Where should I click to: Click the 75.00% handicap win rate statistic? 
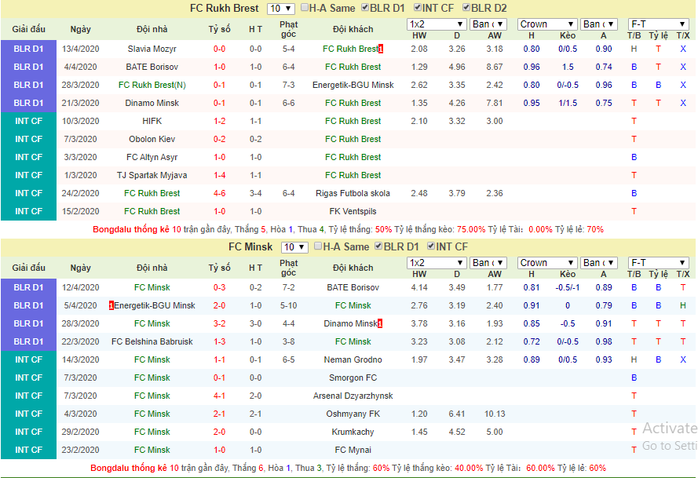click(x=471, y=230)
